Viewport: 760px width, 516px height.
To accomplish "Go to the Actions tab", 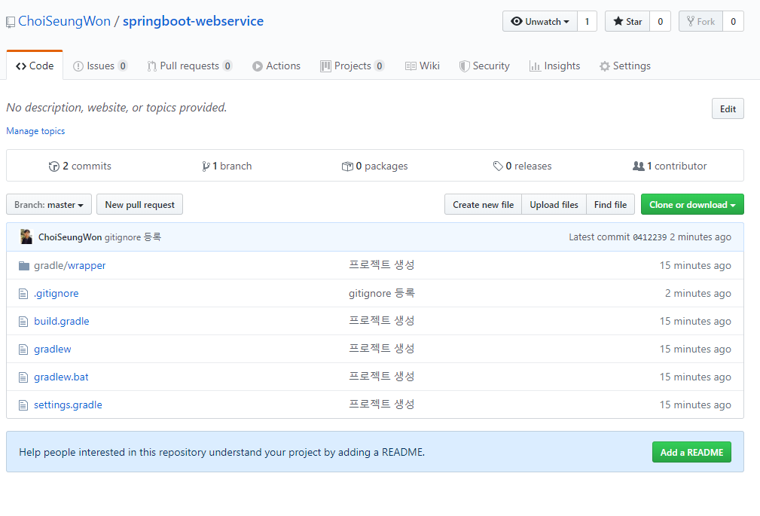I will [x=276, y=66].
